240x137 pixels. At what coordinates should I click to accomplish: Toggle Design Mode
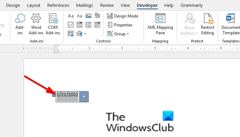tap(123, 16)
